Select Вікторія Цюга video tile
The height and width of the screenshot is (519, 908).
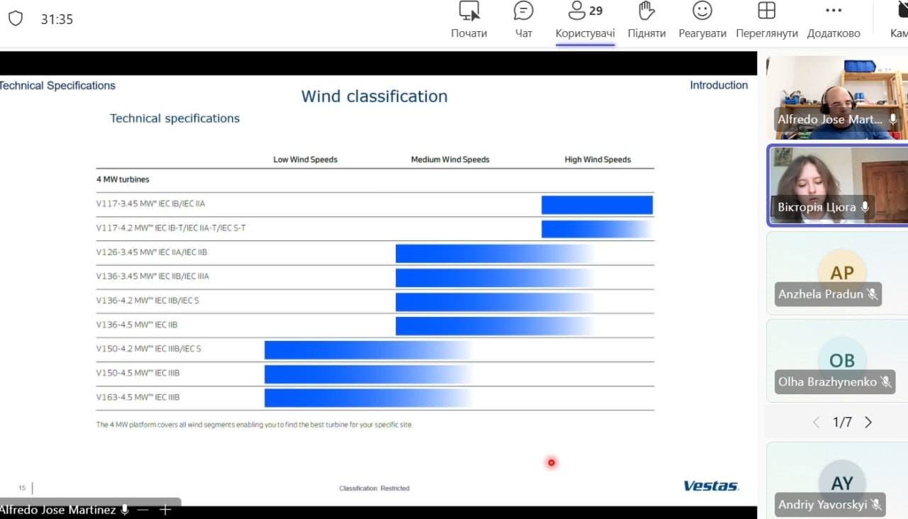point(838,185)
